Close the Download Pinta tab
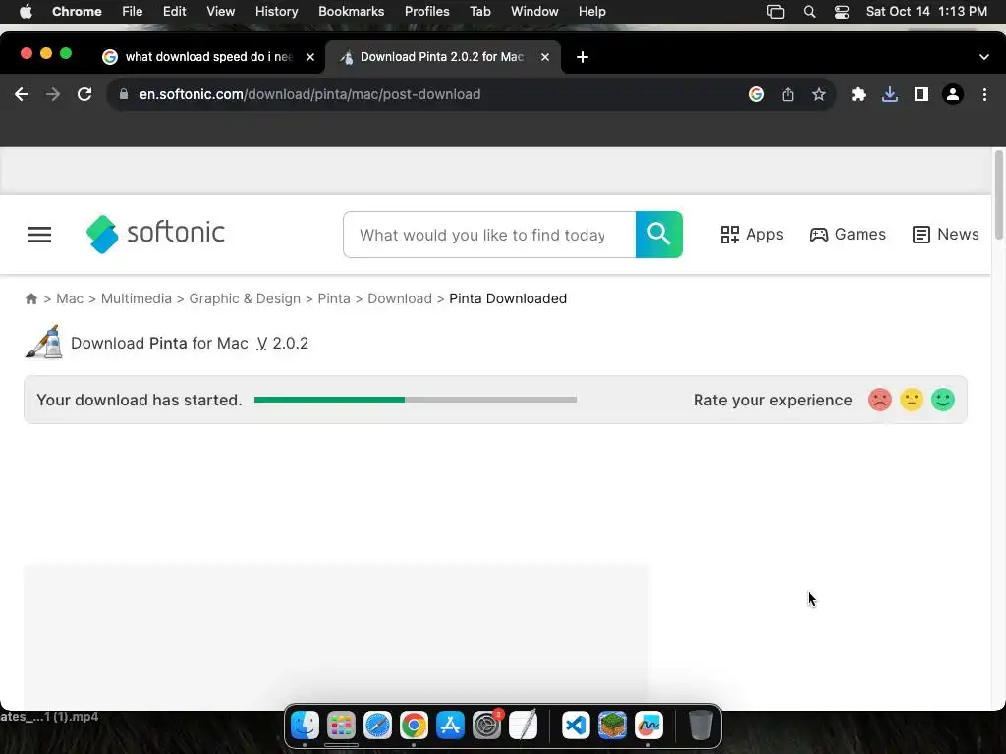 tap(544, 57)
